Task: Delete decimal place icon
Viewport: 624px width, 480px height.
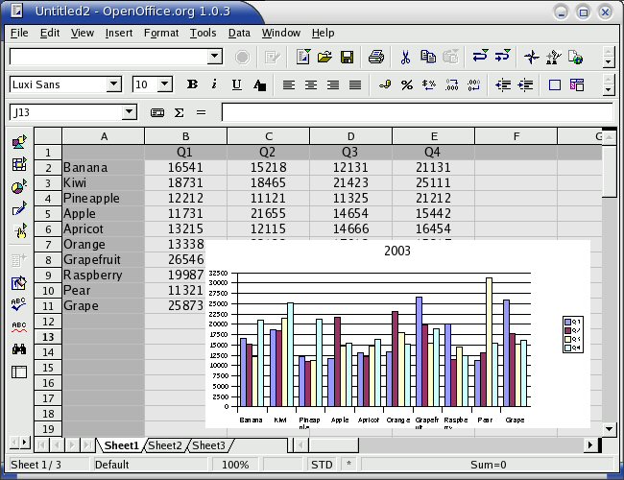Action: click(x=473, y=84)
